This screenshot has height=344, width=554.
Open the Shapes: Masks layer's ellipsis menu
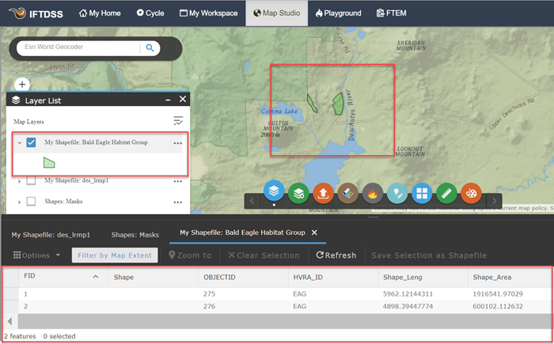pyautogui.click(x=178, y=202)
